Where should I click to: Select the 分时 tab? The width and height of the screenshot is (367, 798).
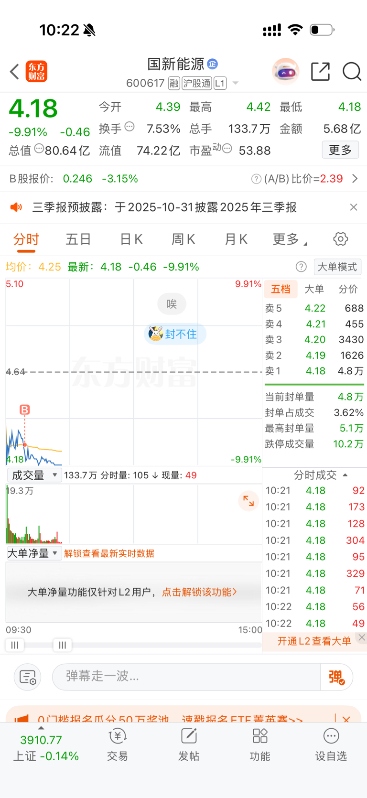26,239
